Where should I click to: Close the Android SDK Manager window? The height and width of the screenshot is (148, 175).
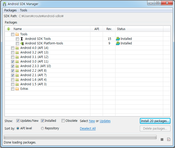pyautogui.click(x=167, y=3)
